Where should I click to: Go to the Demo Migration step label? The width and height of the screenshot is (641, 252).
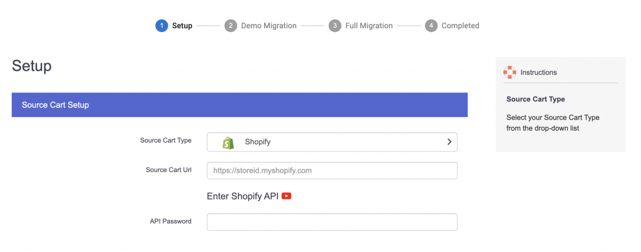(269, 26)
